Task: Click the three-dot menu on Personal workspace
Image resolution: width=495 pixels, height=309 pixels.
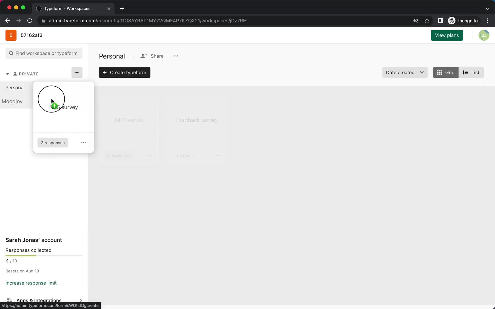Action: pos(175,56)
